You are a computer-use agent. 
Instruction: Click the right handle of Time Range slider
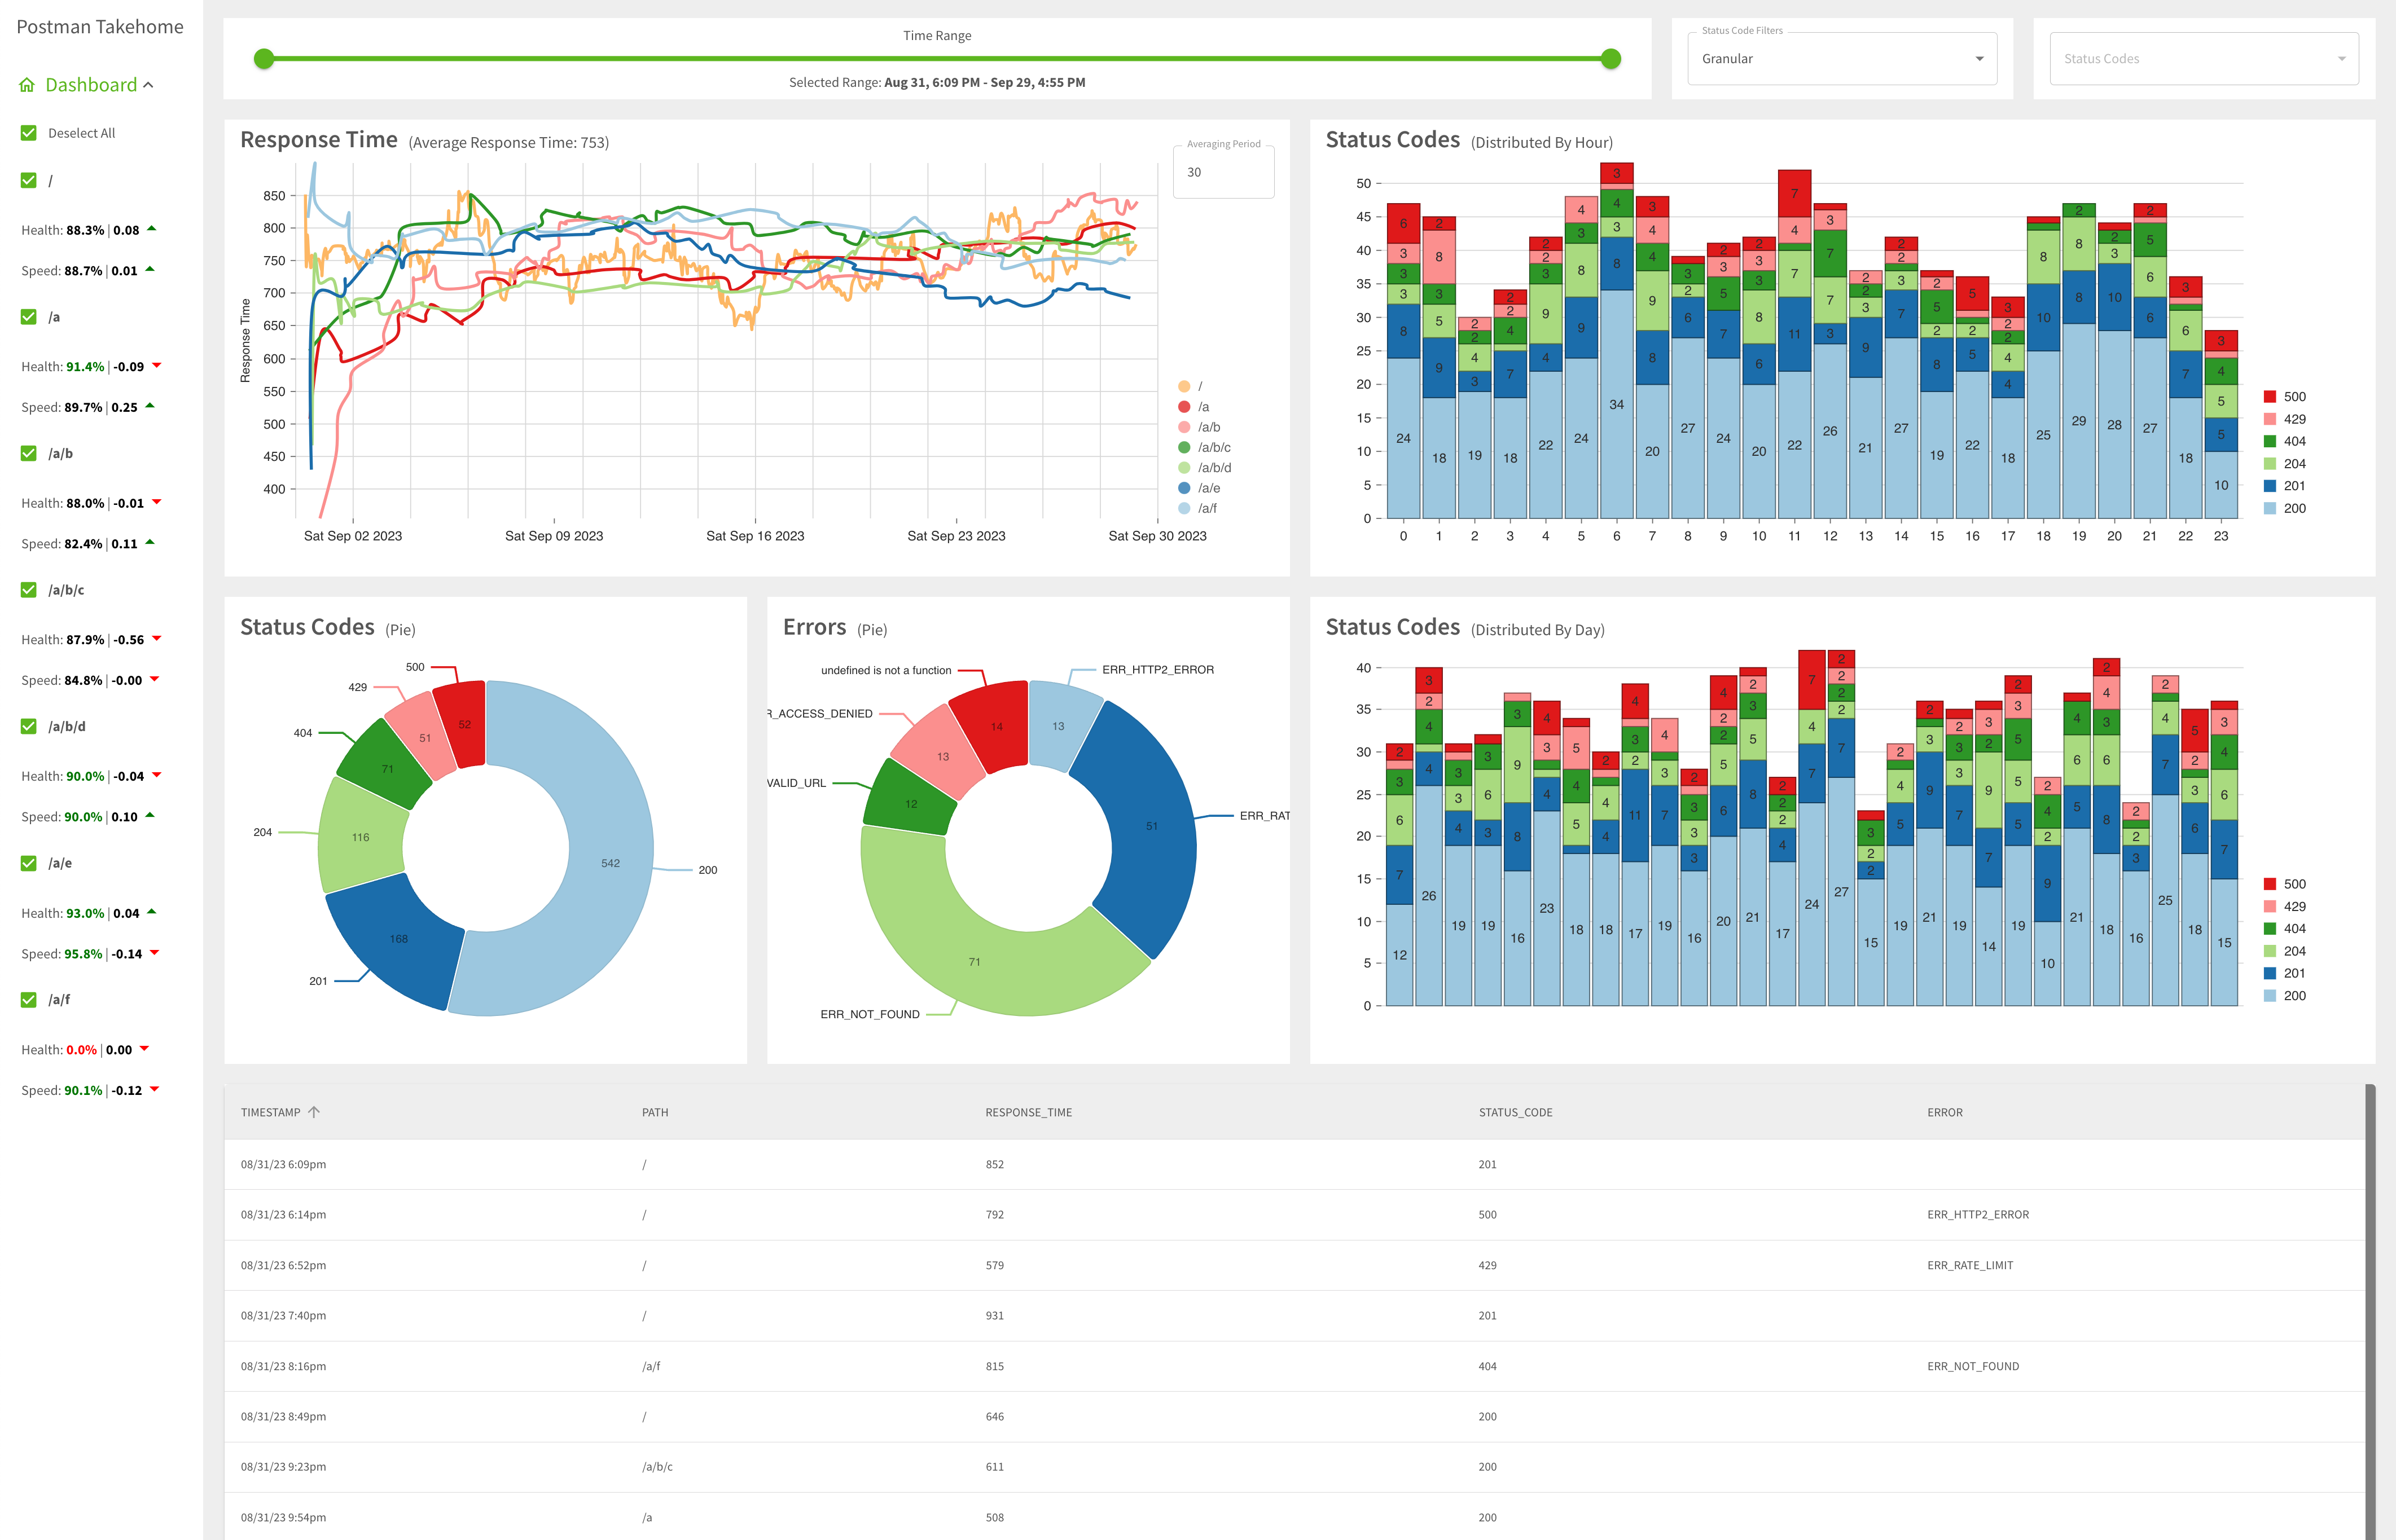coord(1611,59)
